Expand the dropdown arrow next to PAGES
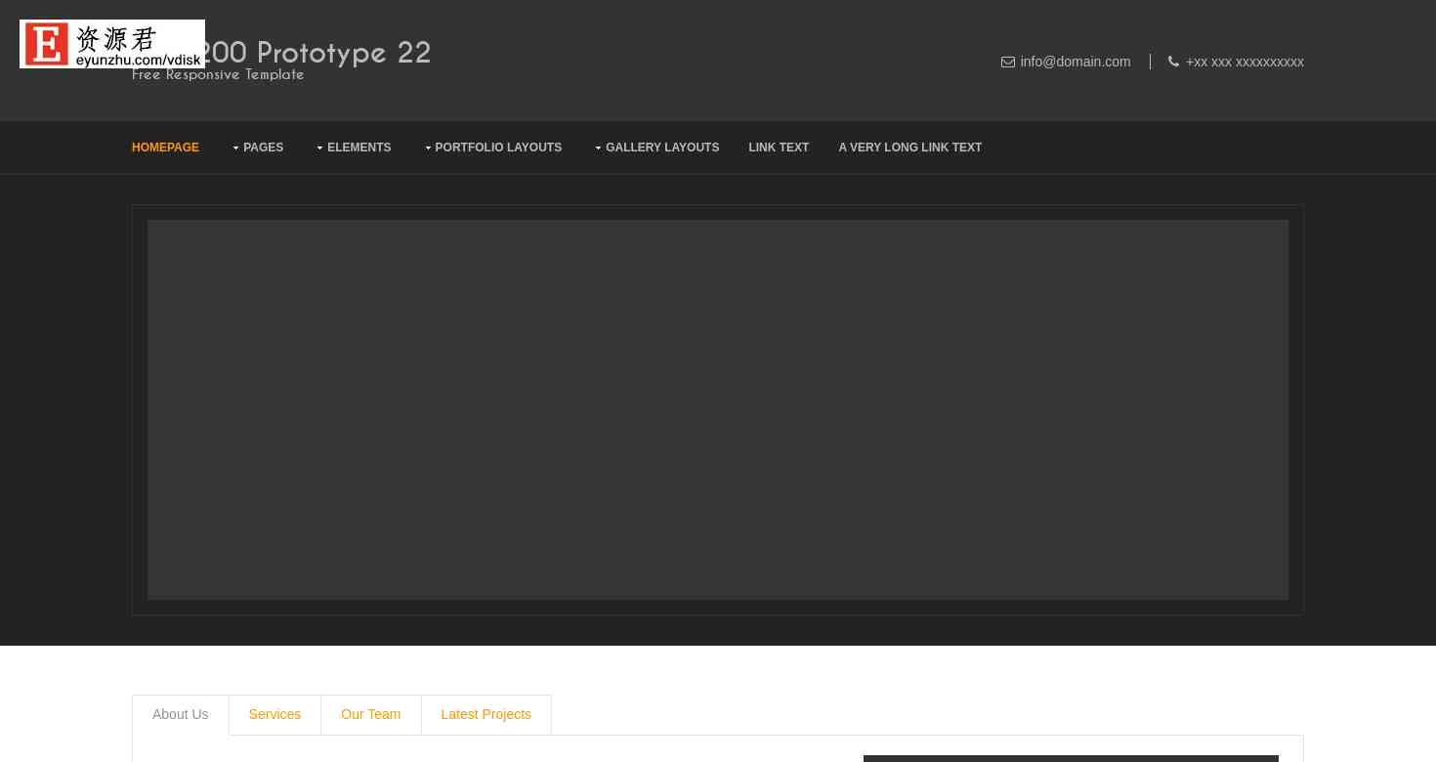This screenshot has width=1436, height=762. click(x=235, y=148)
